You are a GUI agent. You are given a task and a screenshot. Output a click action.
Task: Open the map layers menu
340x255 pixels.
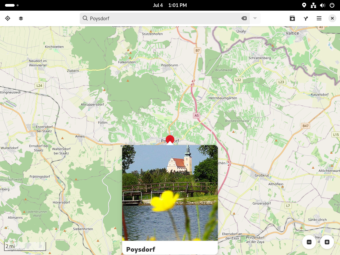[21, 19]
